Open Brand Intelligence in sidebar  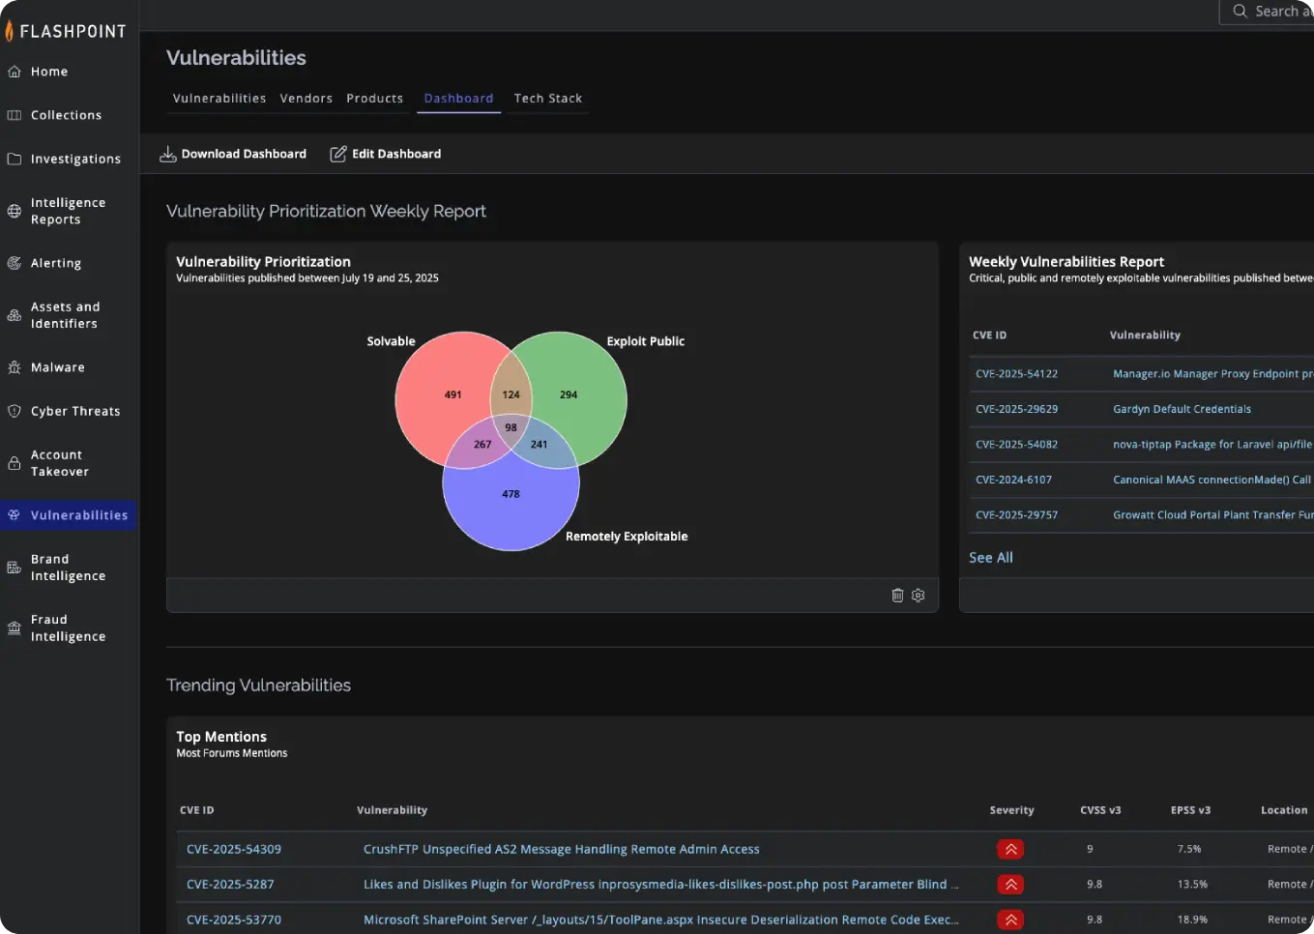point(68,568)
